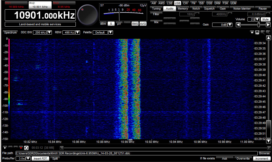Select FM demodulation mode
The image size is (272, 162).
193,3
